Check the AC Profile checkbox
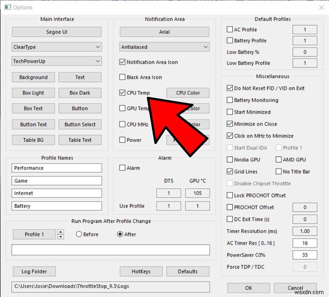 tap(229, 30)
